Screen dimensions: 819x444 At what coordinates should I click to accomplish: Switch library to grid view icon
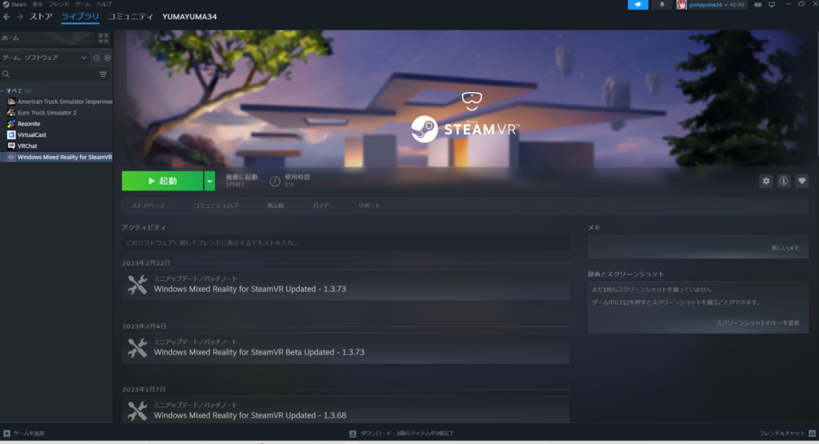pyautogui.click(x=103, y=38)
